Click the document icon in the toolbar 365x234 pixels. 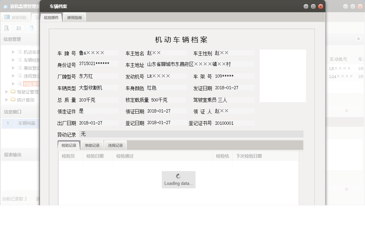pos(31,28)
